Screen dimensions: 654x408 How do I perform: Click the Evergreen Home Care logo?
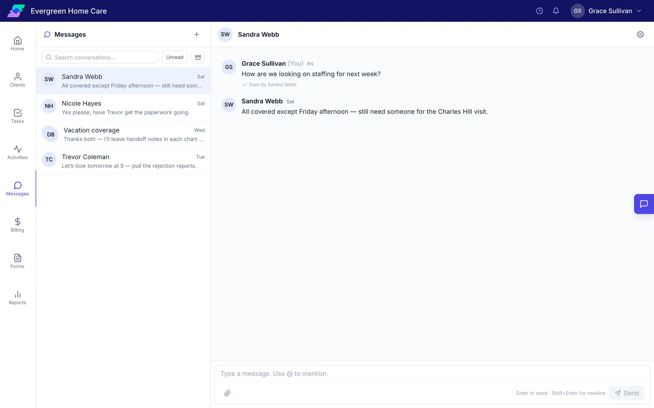(16, 11)
